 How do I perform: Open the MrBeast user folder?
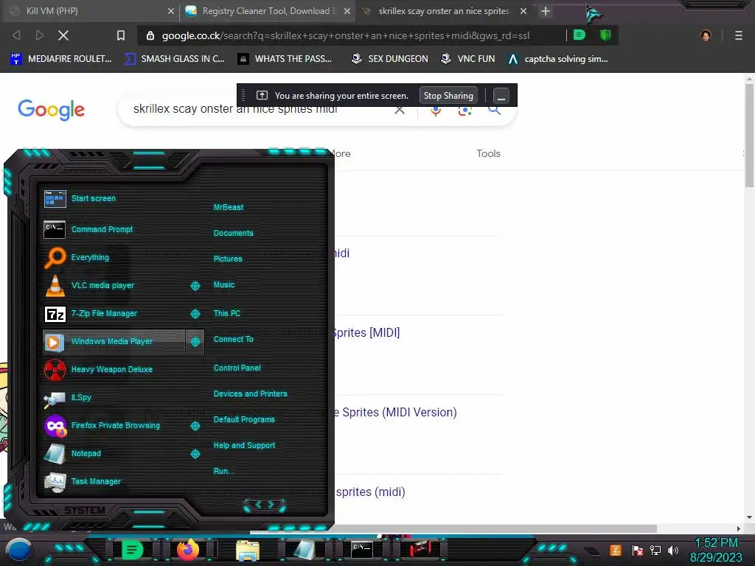click(x=229, y=207)
